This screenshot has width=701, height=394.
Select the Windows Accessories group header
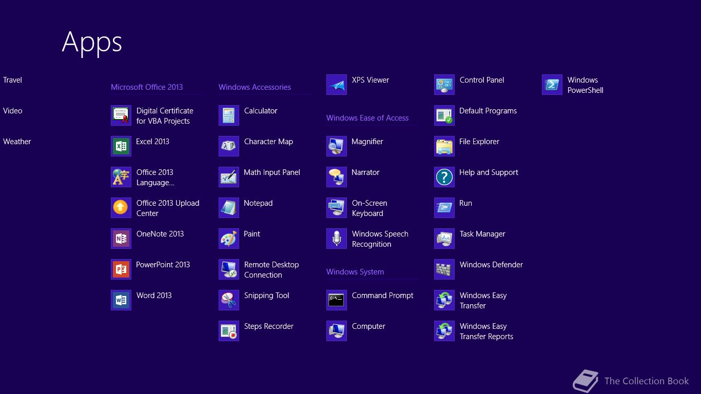point(255,87)
